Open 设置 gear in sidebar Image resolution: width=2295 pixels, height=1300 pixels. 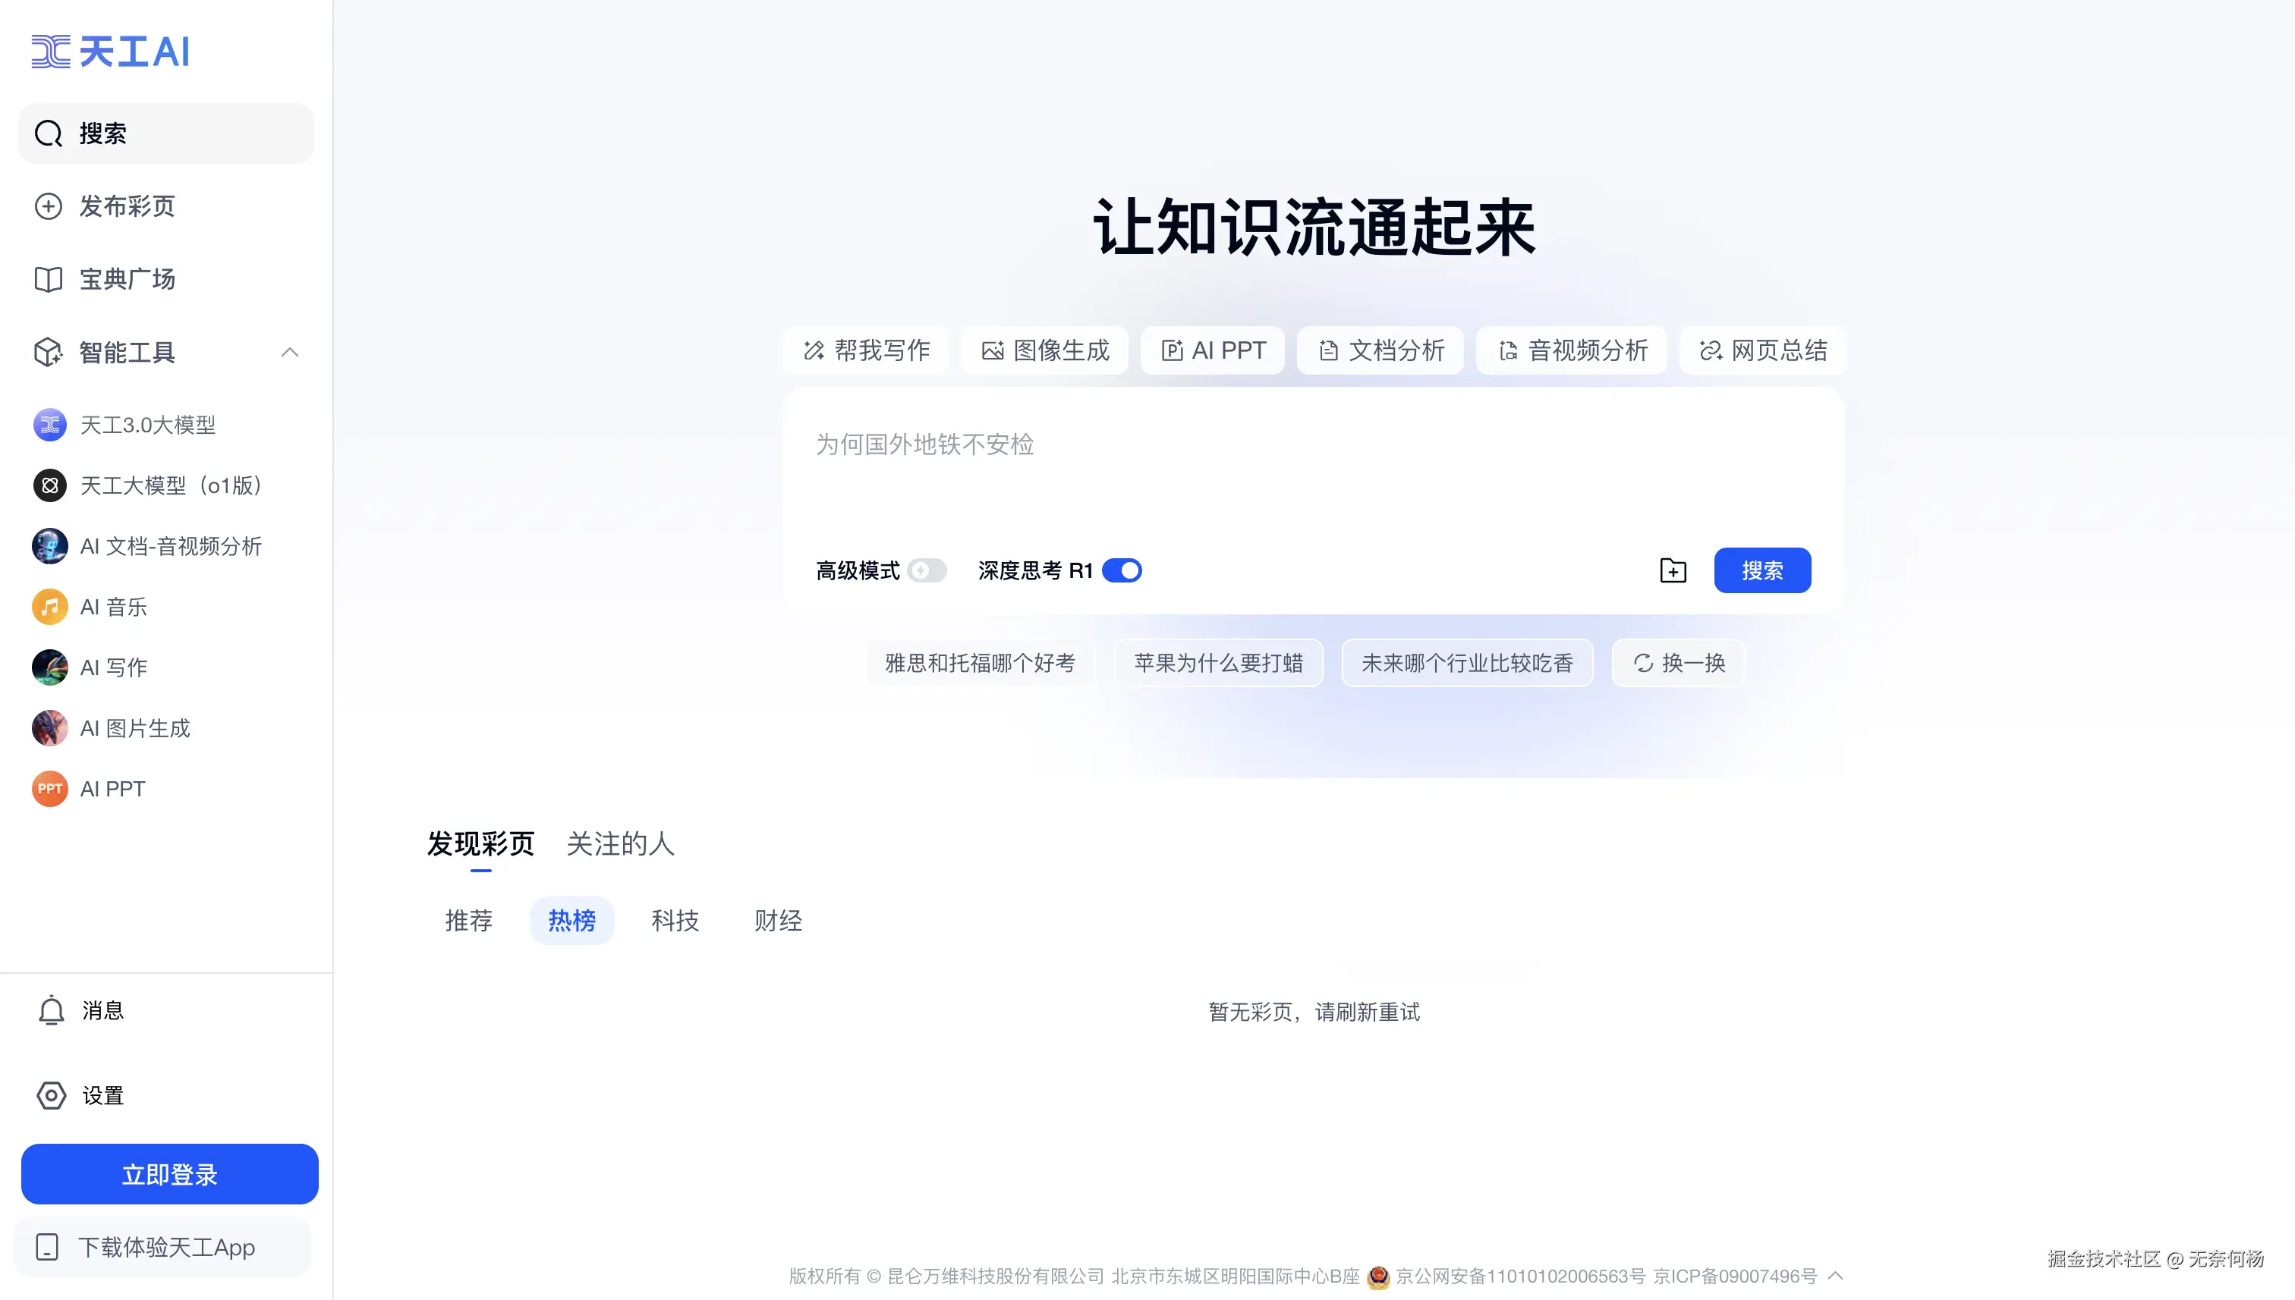pos(52,1095)
